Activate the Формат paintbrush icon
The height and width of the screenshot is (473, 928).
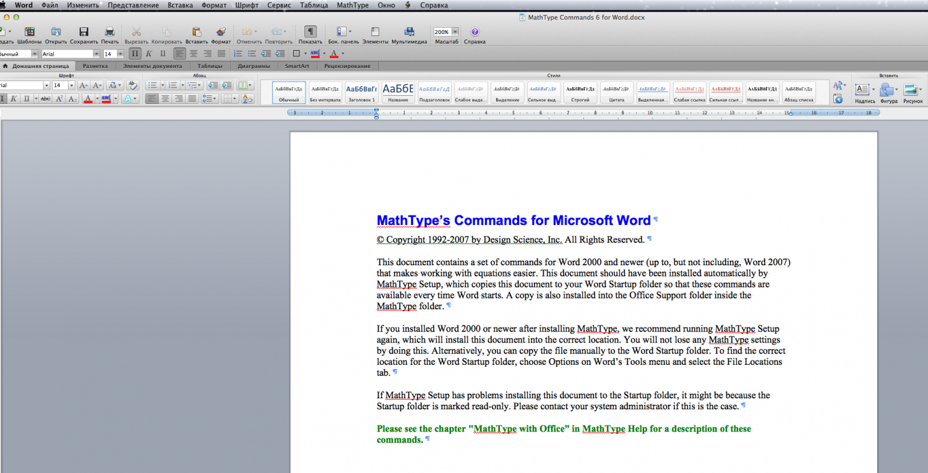coord(221,32)
